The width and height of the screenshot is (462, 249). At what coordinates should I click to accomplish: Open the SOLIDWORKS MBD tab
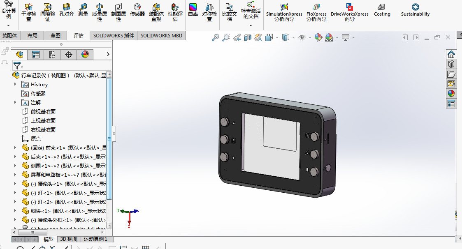click(161, 36)
